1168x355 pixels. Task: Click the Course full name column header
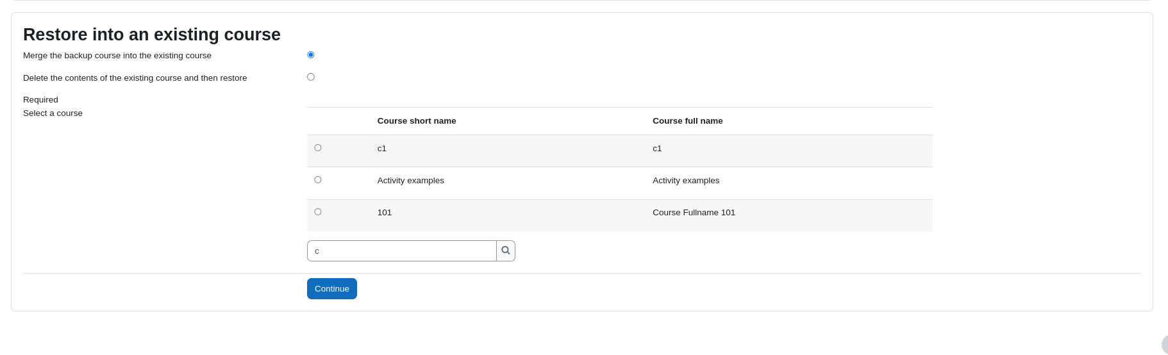688,120
